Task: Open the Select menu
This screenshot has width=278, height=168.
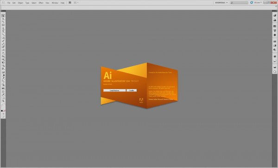Action: tap(34, 3)
